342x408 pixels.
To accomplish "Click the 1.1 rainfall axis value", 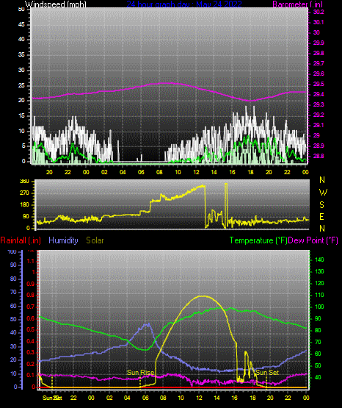I will tap(31, 261).
